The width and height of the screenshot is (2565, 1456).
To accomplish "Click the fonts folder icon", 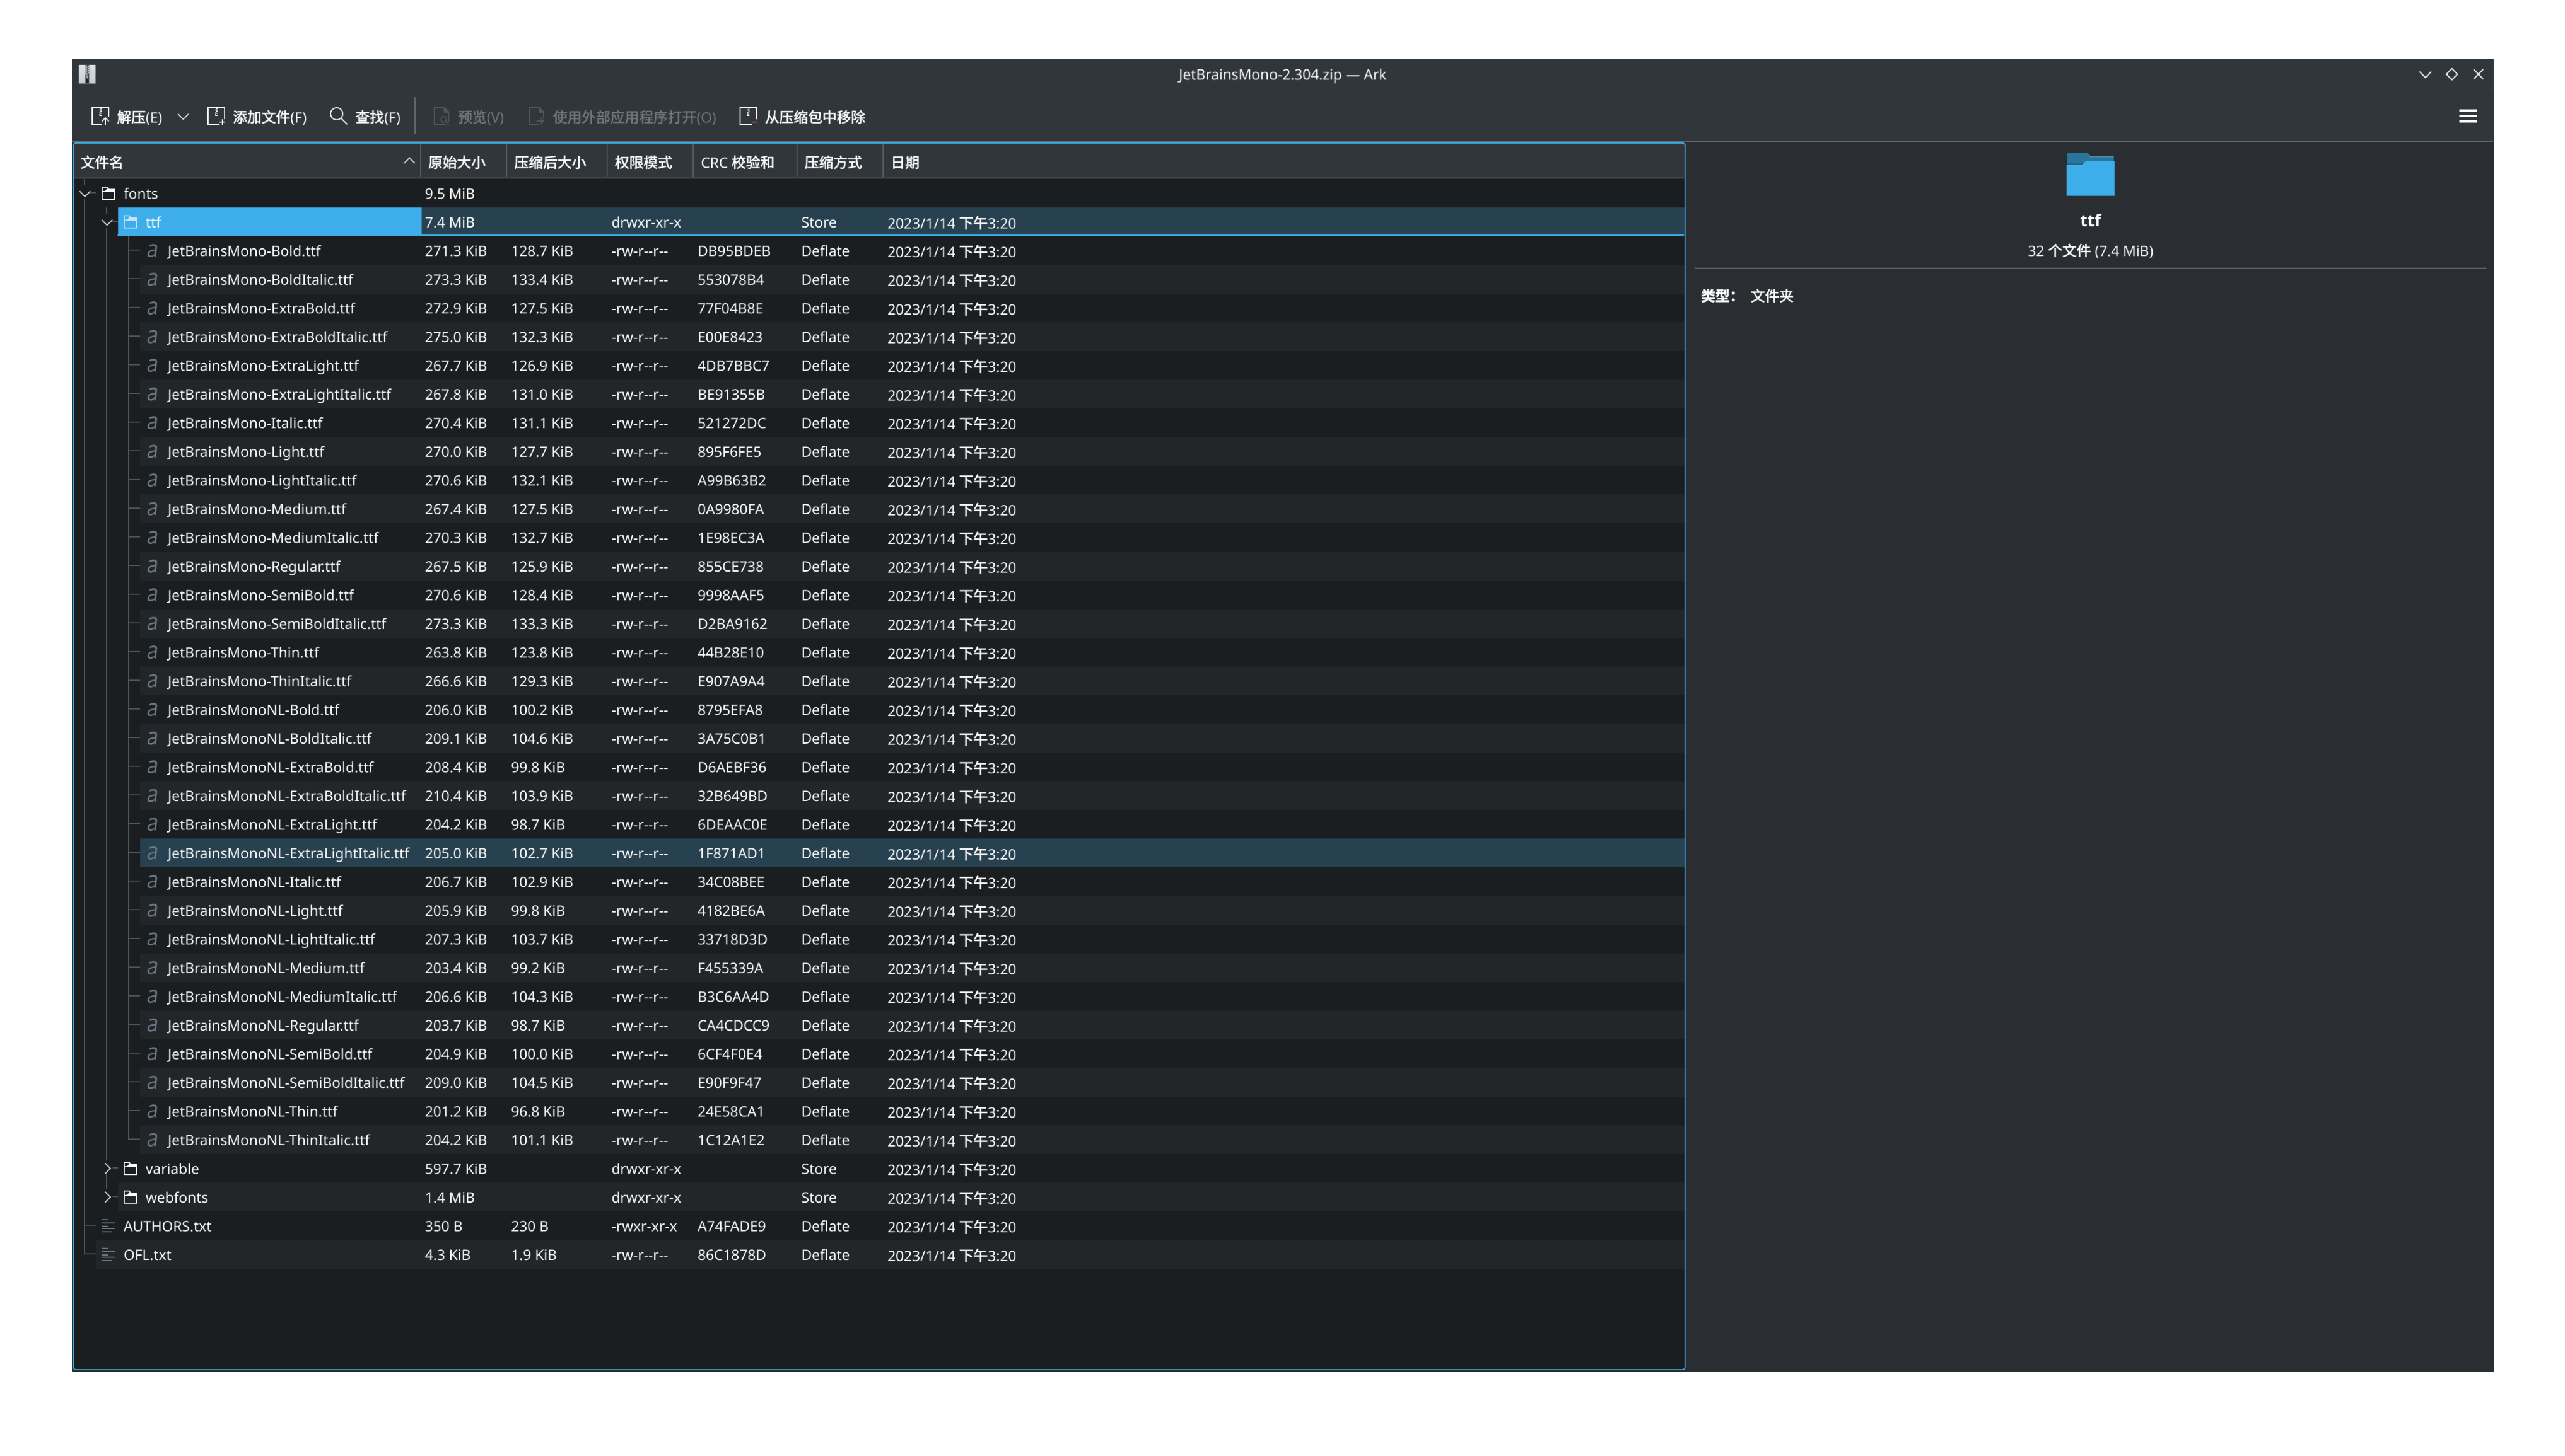I will tap(109, 194).
